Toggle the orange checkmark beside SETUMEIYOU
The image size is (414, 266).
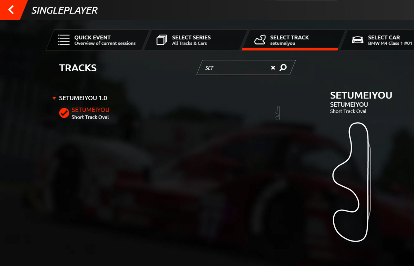coord(64,113)
